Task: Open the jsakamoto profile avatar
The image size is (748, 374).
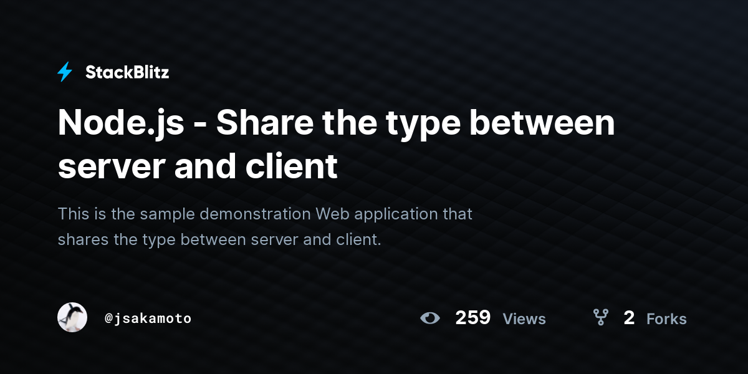Action: (x=72, y=318)
